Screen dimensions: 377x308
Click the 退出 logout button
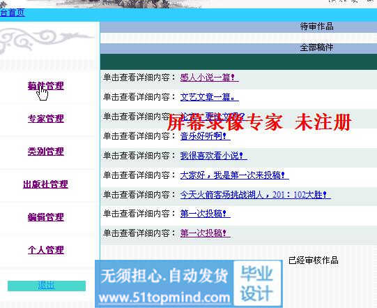(x=47, y=286)
